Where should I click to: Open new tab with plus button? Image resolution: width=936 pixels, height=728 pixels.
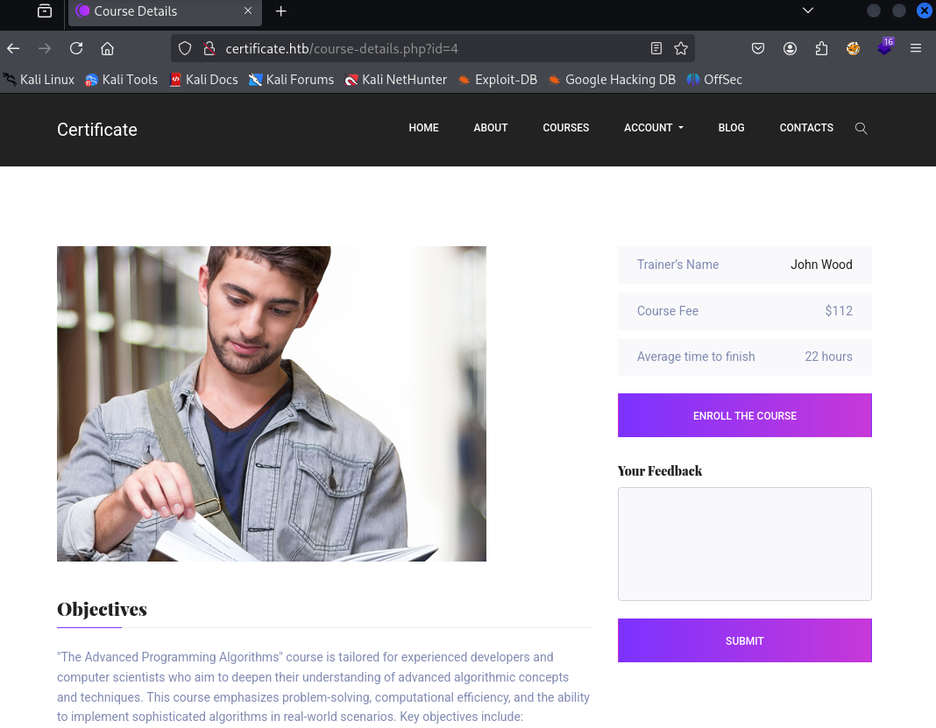[281, 11]
